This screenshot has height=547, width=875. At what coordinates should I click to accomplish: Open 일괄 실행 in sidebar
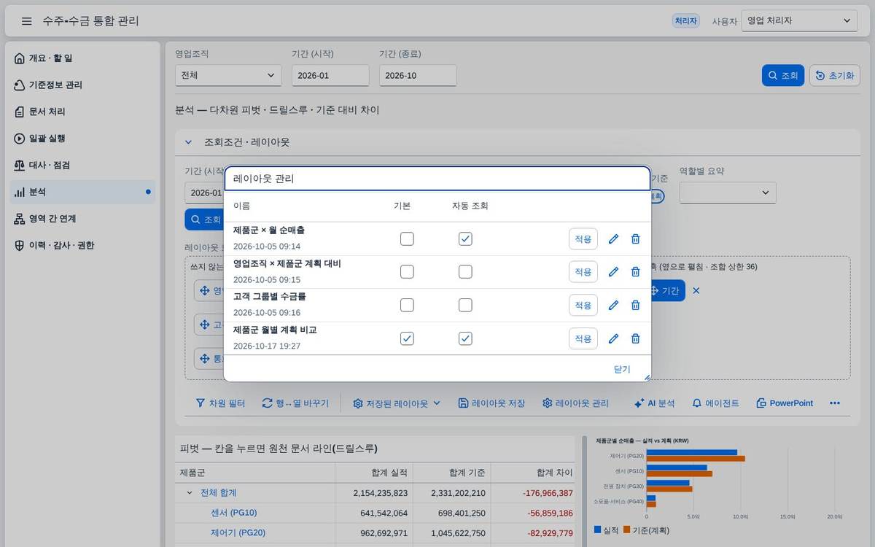click(x=82, y=139)
